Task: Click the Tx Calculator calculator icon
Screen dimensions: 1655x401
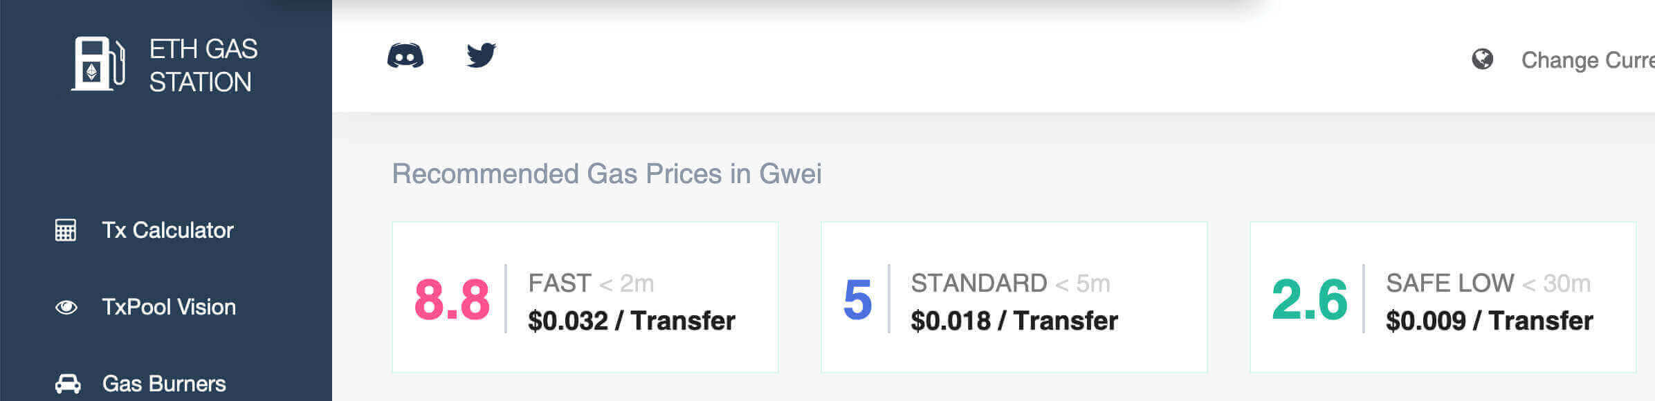Action: [66, 230]
